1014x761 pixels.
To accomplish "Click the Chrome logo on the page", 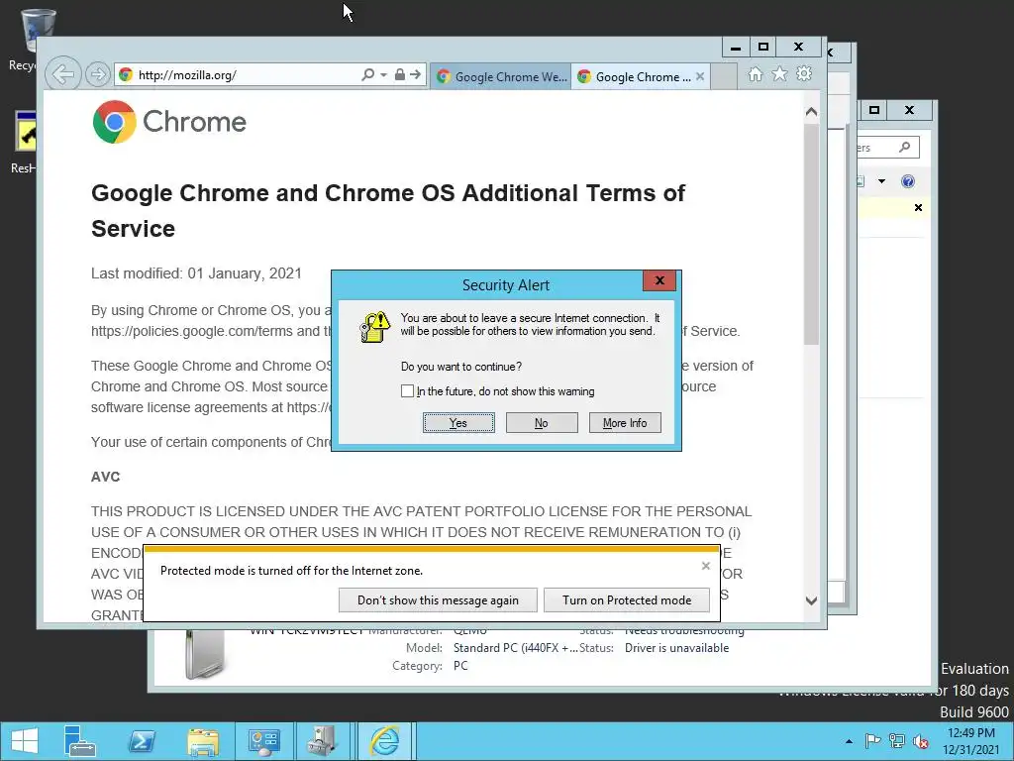I will point(169,122).
